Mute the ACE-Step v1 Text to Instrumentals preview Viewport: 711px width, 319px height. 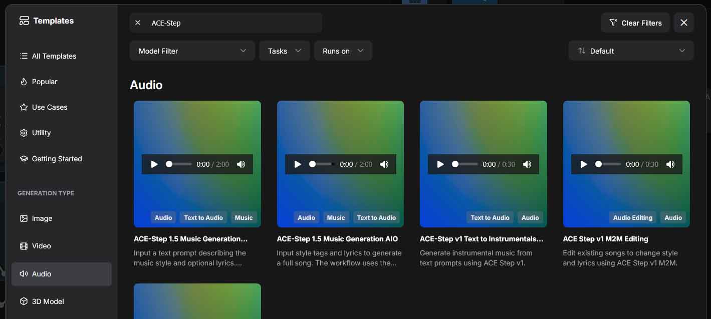[527, 164]
